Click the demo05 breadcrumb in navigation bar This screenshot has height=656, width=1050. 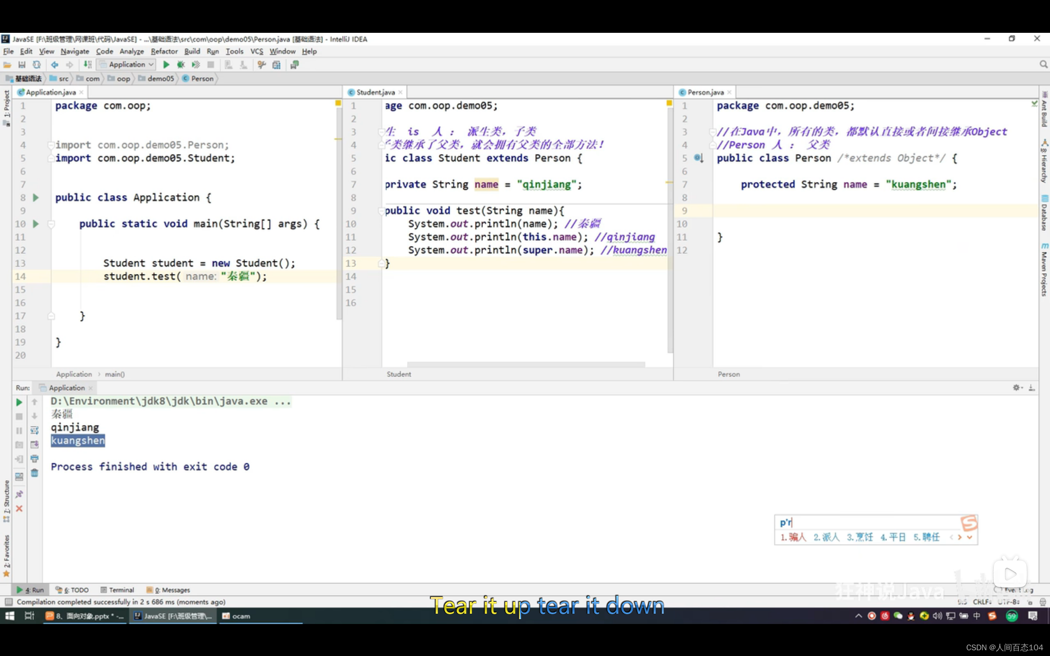pos(160,78)
